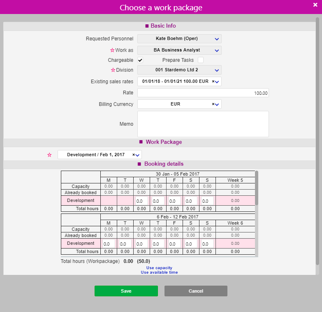Click the 'Week 5' column header
The image size is (322, 312).
(235, 180)
